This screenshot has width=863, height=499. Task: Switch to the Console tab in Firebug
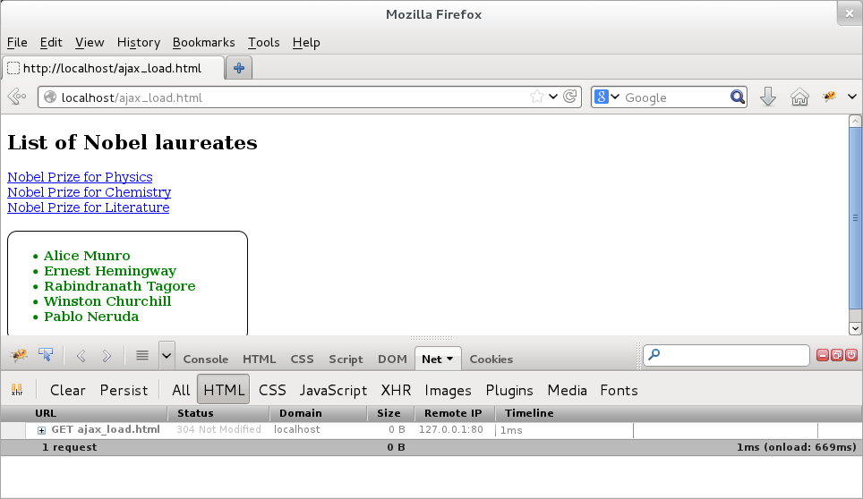(205, 359)
